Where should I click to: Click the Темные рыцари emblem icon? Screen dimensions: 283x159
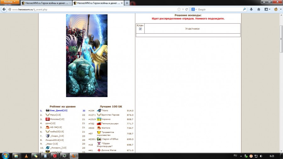99,124
